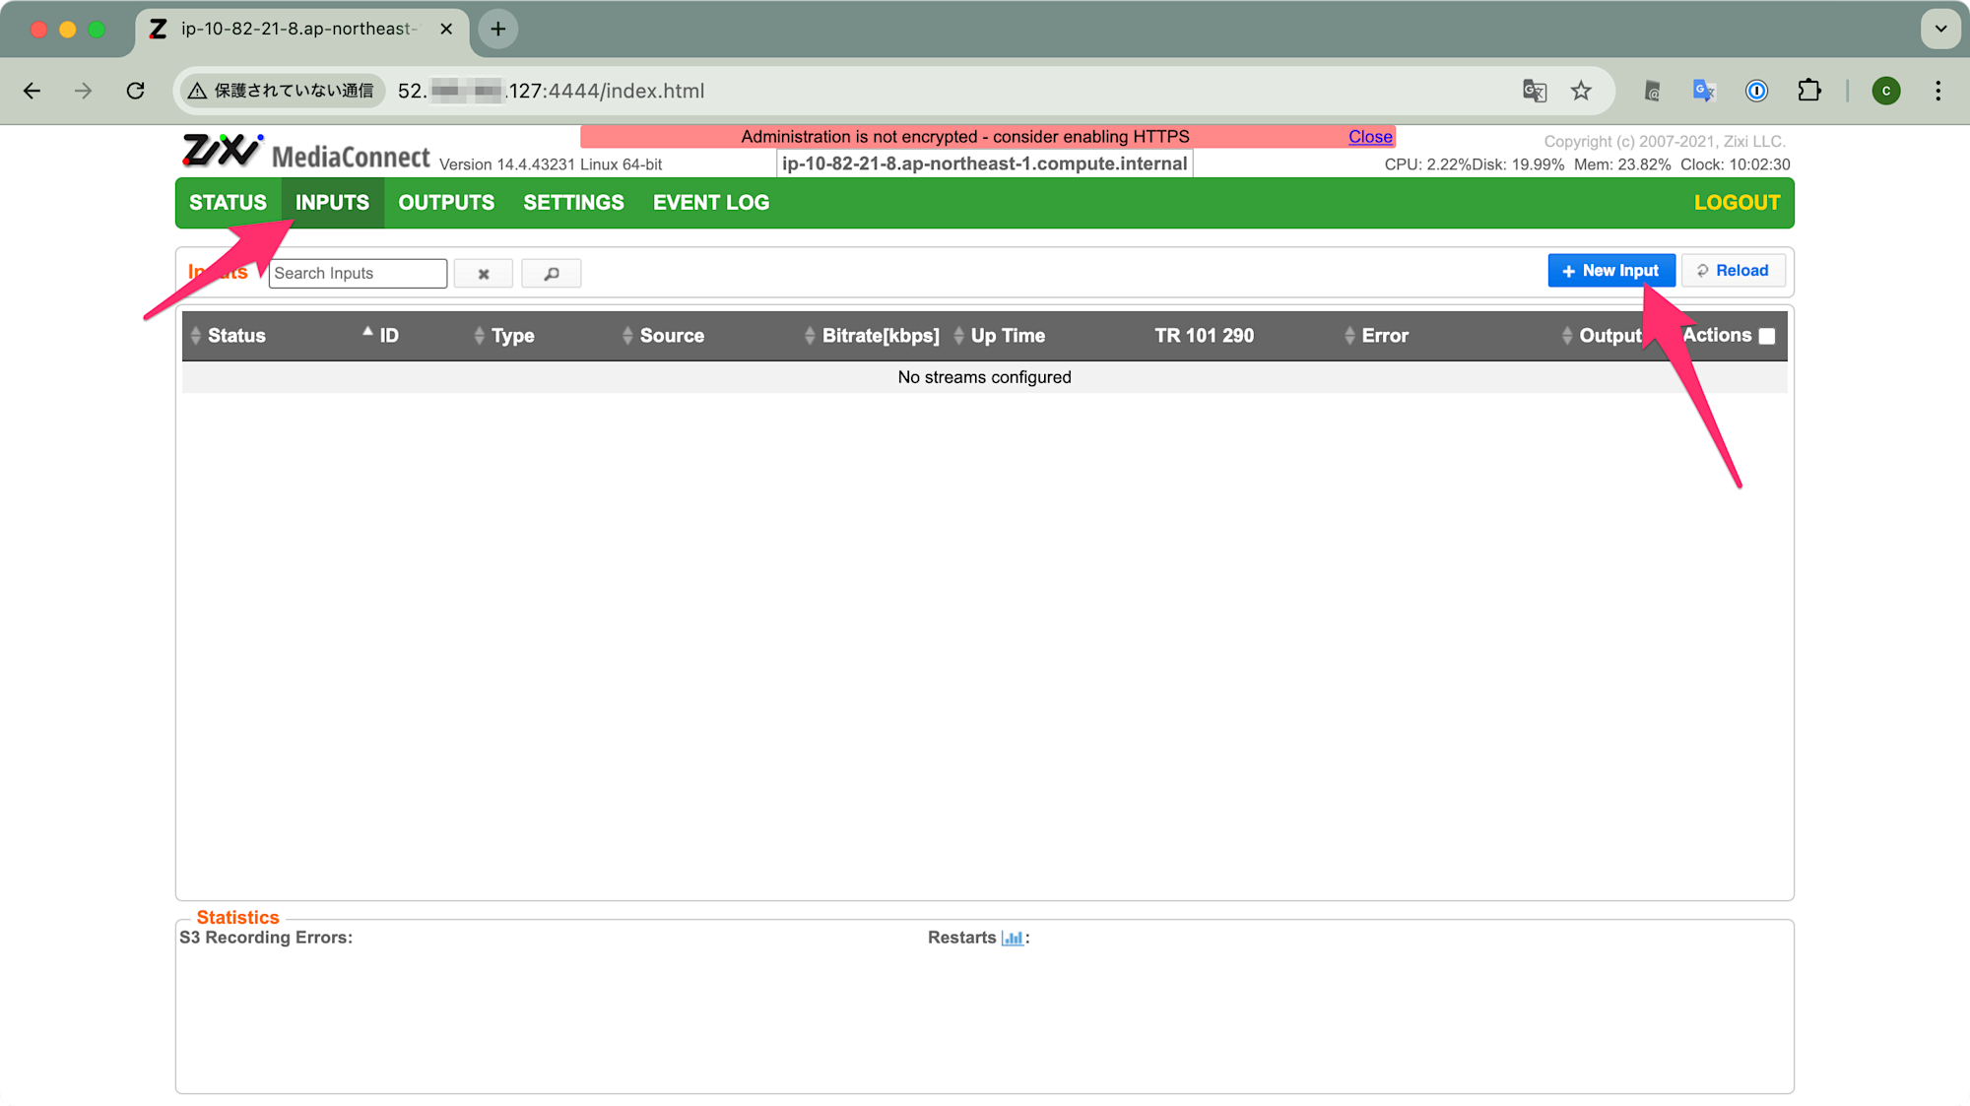This screenshot has width=1970, height=1106.
Task: Open the SETTINGS tab
Action: click(x=573, y=203)
